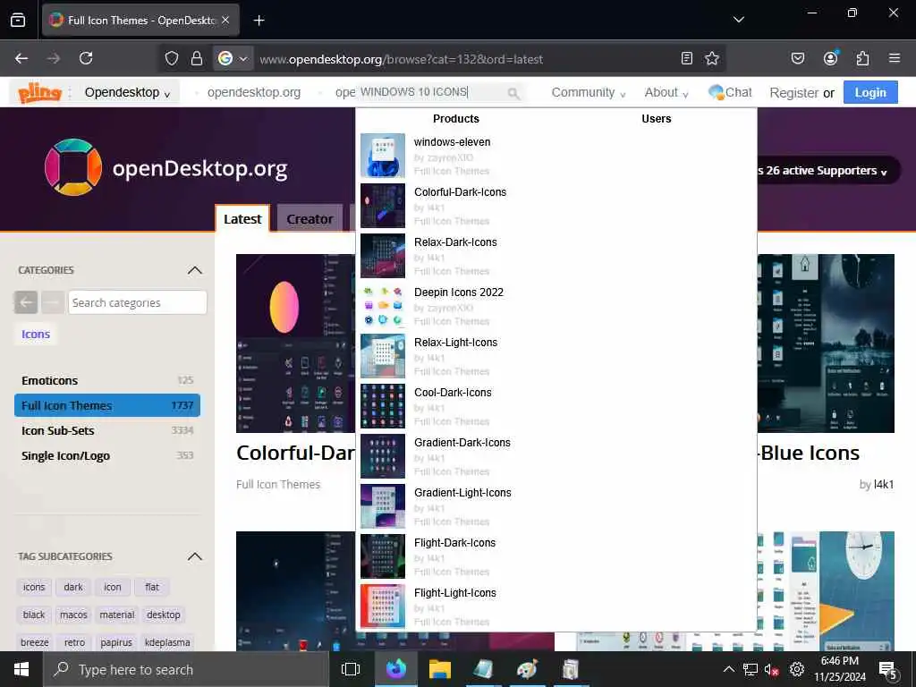Filter by the kdeplasma tag

pyautogui.click(x=167, y=642)
